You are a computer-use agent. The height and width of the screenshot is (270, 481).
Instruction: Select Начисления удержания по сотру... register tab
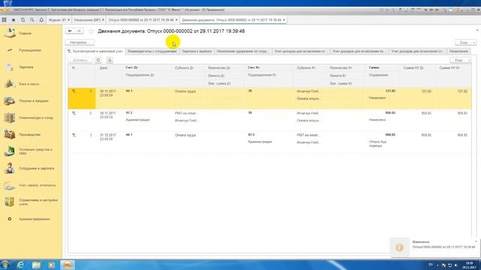[242, 51]
